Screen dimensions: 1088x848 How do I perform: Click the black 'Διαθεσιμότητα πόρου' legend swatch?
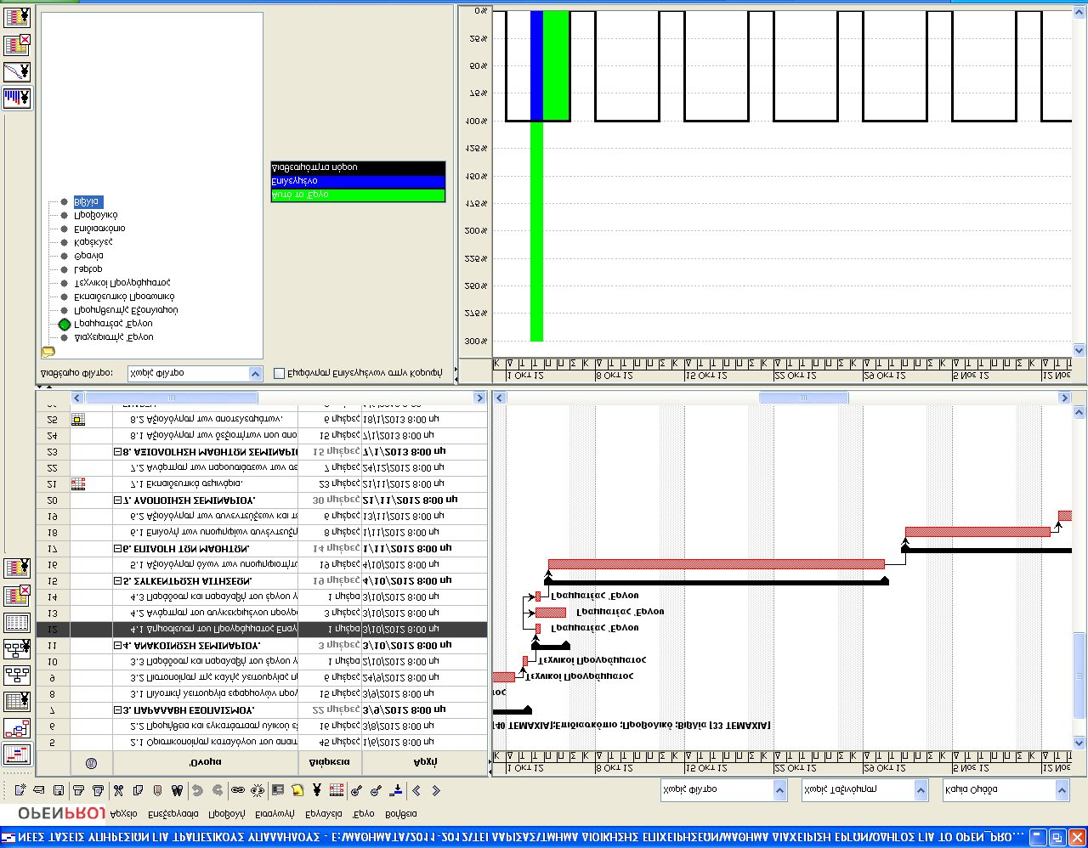coord(358,167)
